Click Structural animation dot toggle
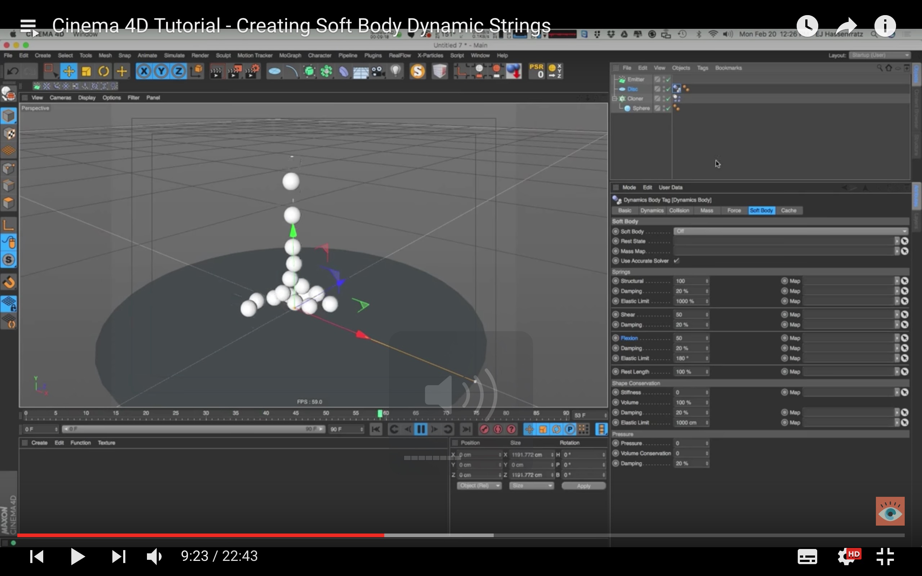The height and width of the screenshot is (576, 922). (615, 281)
